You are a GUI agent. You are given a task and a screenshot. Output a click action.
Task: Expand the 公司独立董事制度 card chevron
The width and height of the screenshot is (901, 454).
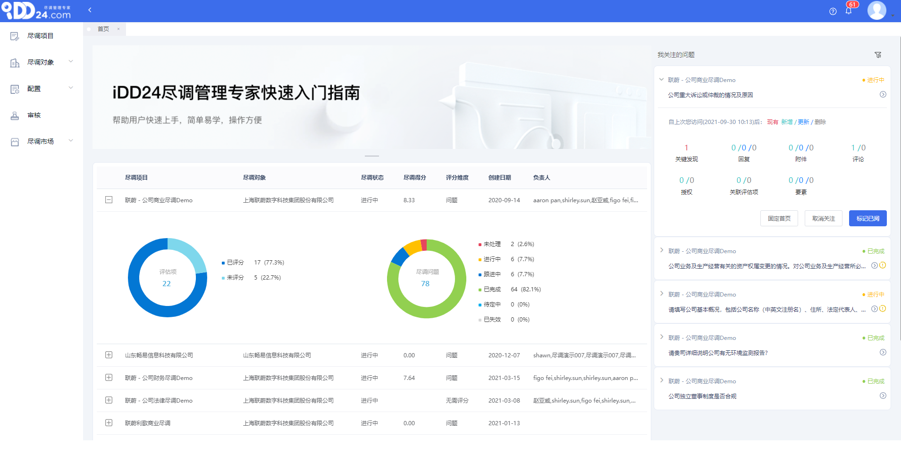pos(662,380)
